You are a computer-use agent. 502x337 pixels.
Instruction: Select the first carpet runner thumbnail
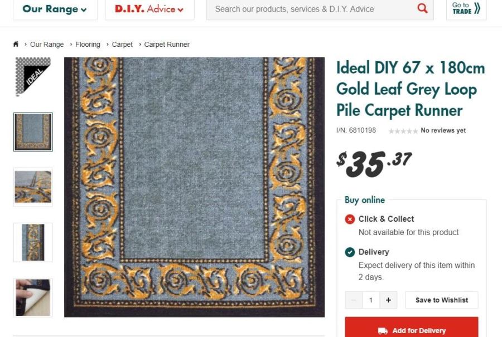tap(33, 132)
